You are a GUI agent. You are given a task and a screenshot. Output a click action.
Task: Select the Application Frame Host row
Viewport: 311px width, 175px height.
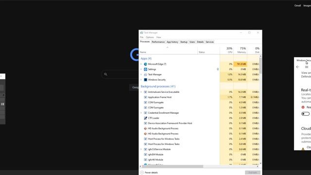(x=199, y=97)
